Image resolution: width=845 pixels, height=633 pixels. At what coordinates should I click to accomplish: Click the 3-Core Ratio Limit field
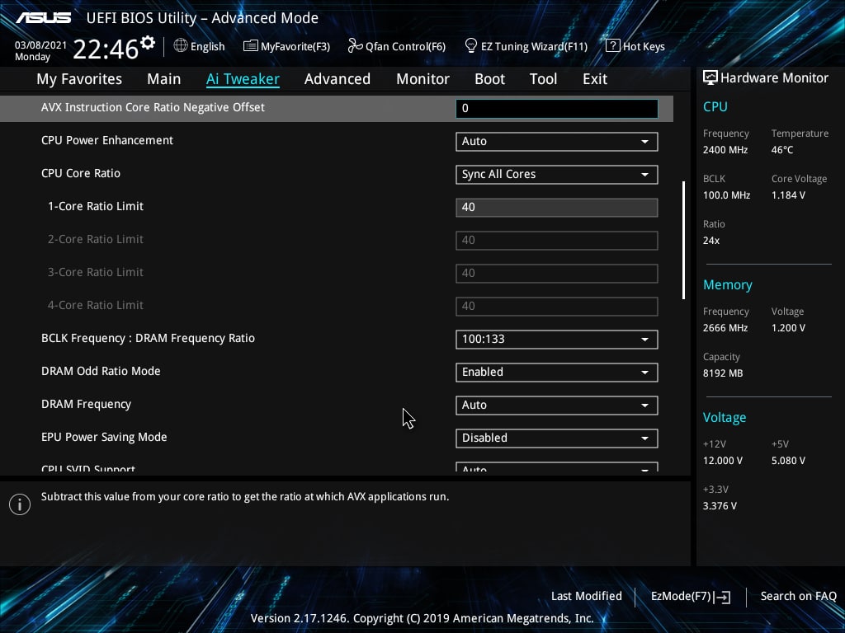556,273
